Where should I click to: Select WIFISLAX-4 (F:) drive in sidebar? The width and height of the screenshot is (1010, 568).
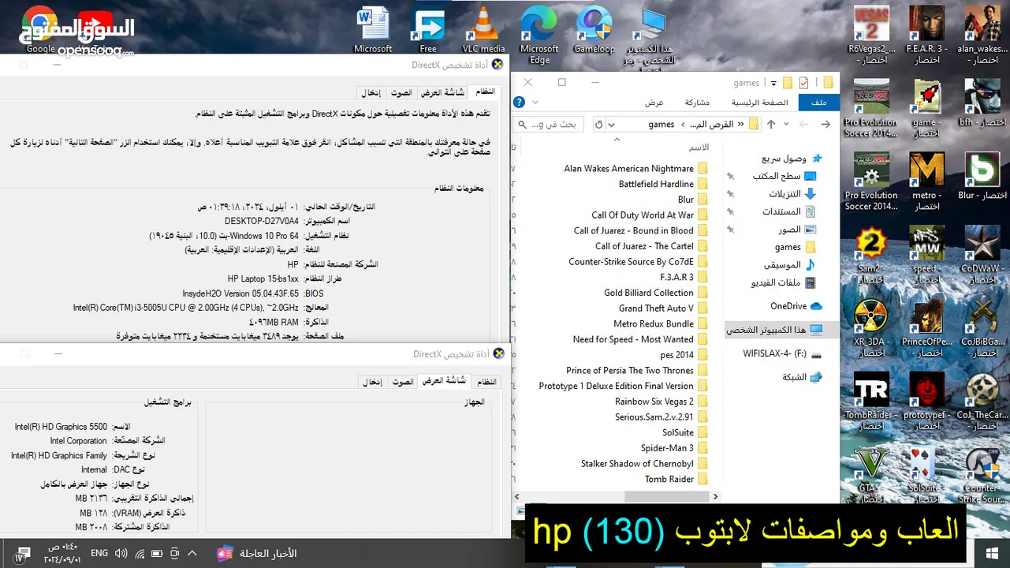click(x=782, y=353)
